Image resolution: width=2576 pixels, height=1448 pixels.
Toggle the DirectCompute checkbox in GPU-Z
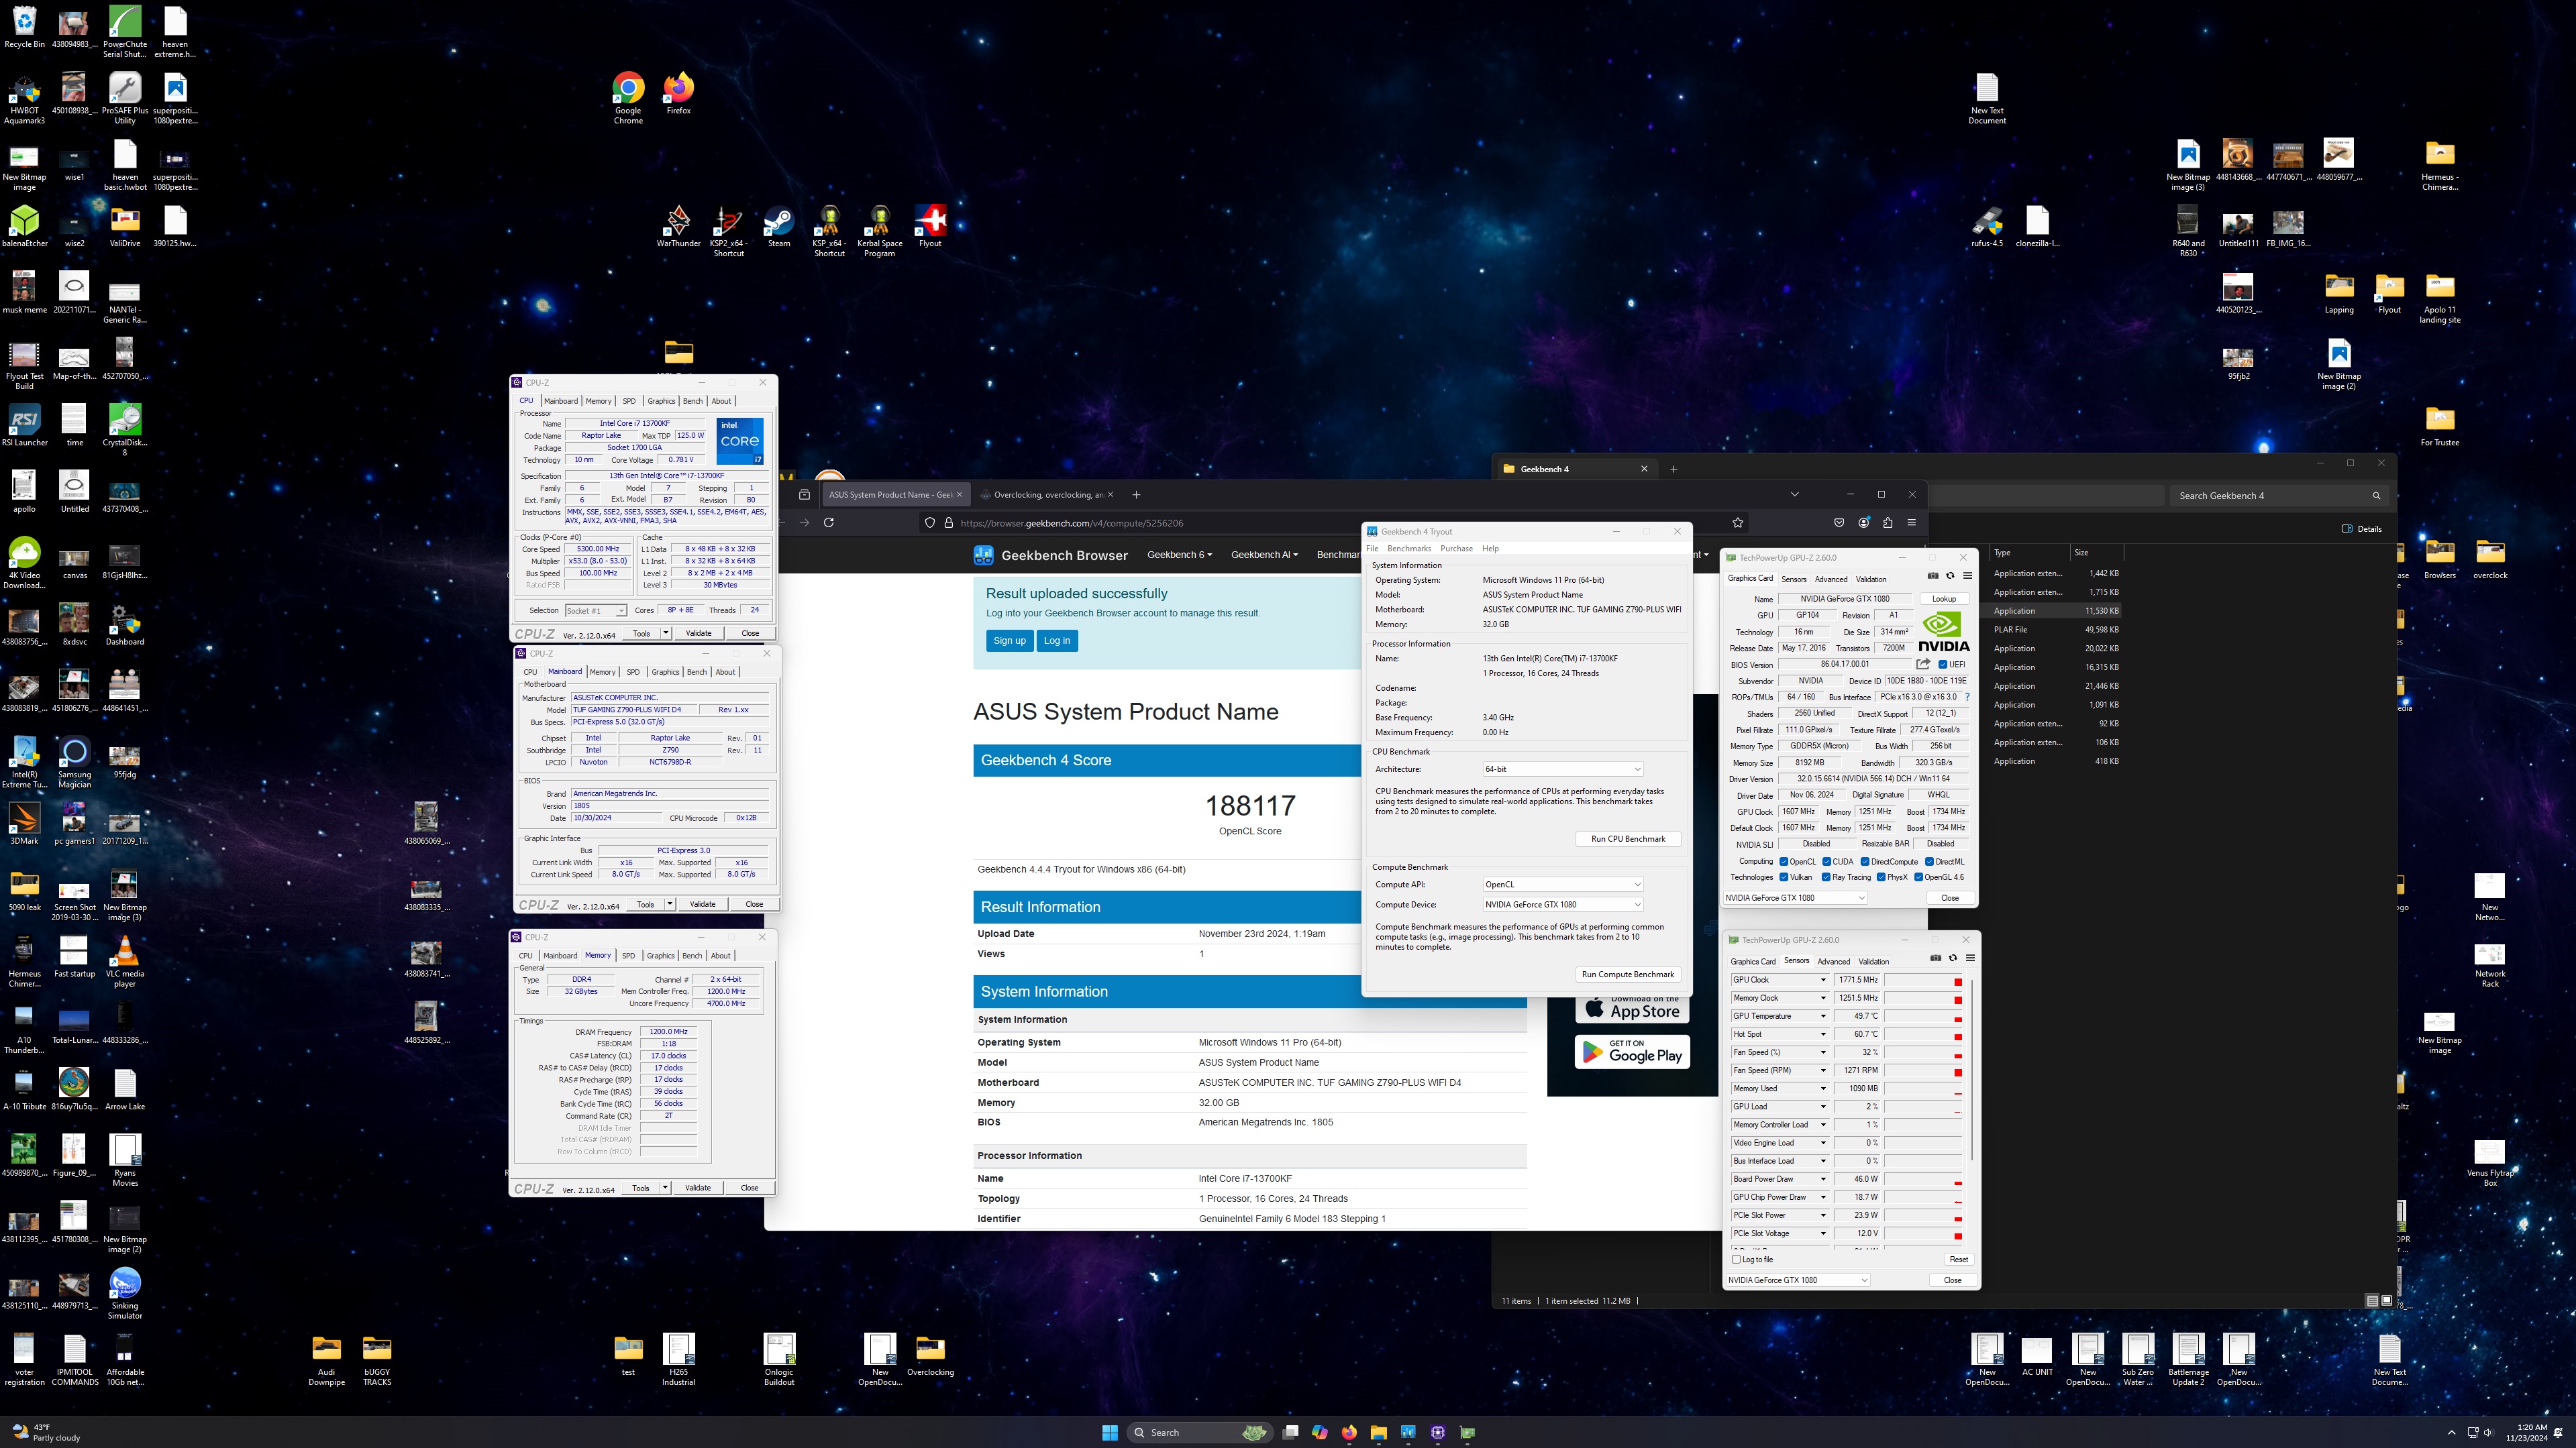(x=1865, y=861)
